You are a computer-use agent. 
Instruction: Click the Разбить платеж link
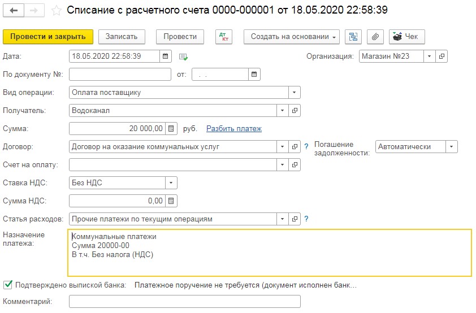click(x=233, y=128)
